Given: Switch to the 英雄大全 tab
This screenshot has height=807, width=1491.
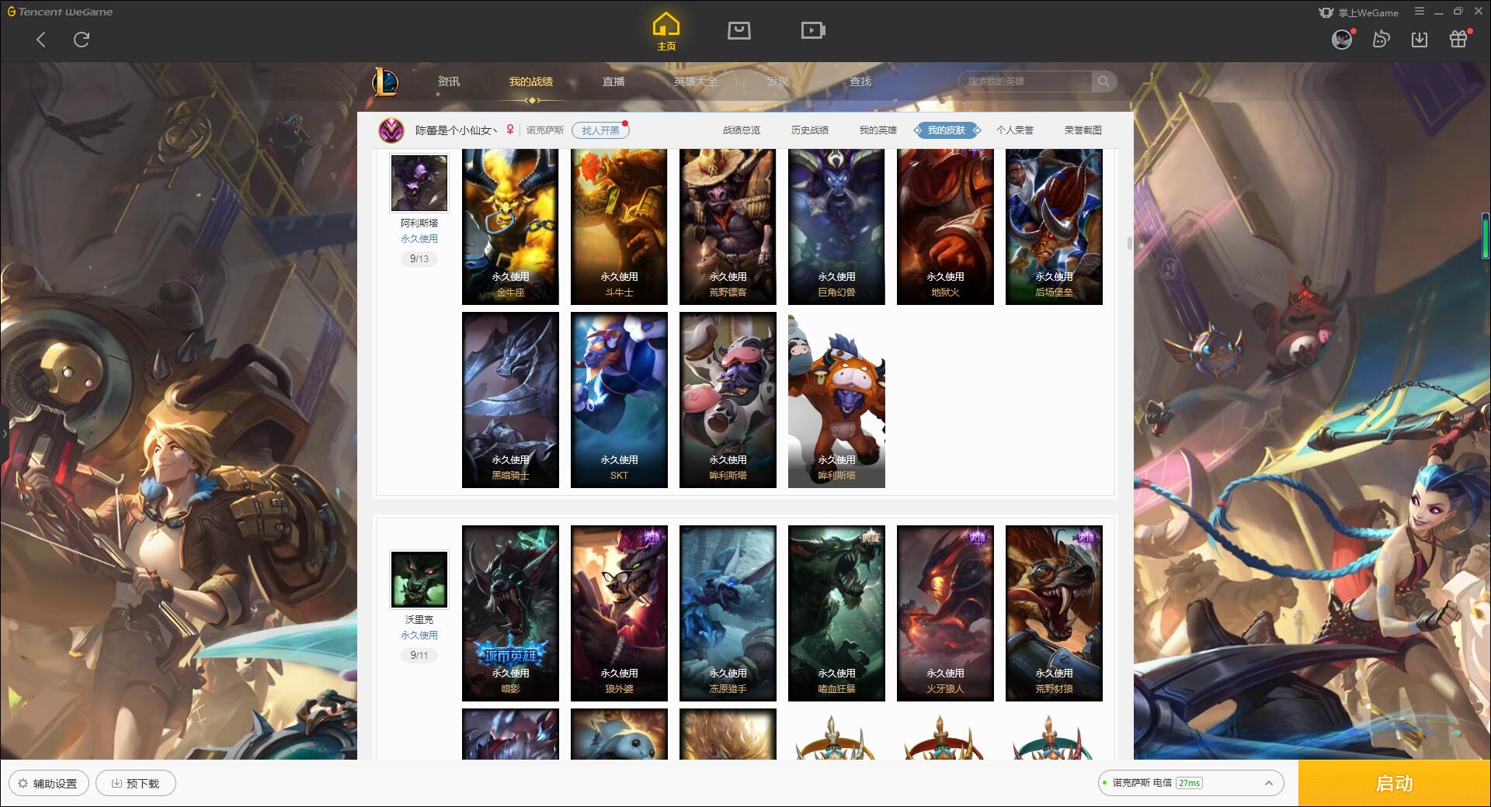Looking at the screenshot, I should pos(696,81).
